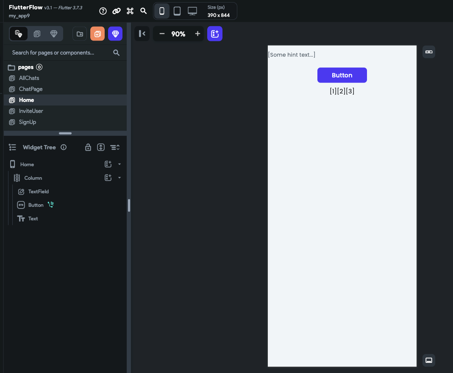Collapse the Home tree node arrow
Screen dimensions: 453x373
pyautogui.click(x=120, y=165)
